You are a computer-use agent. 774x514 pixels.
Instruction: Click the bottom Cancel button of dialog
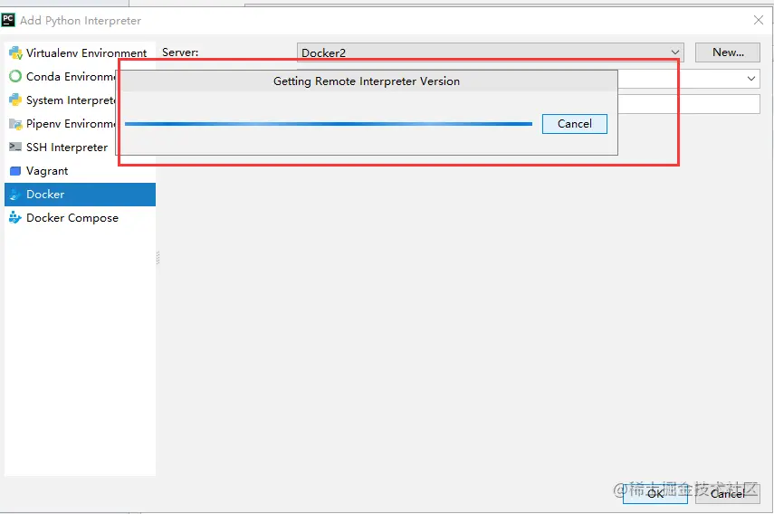(x=728, y=494)
